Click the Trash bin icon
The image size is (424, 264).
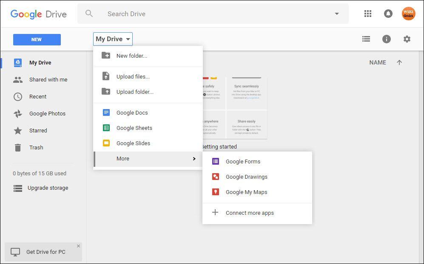tap(18, 148)
